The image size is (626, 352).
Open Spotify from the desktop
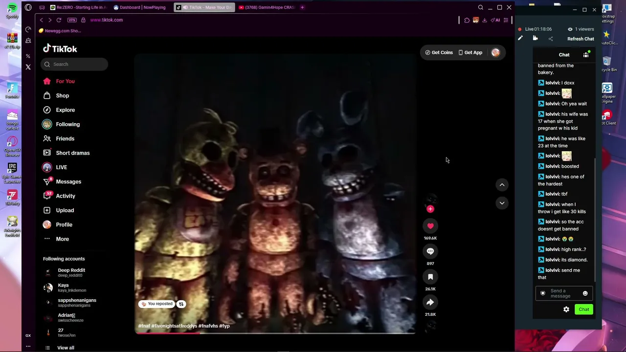pos(12,11)
